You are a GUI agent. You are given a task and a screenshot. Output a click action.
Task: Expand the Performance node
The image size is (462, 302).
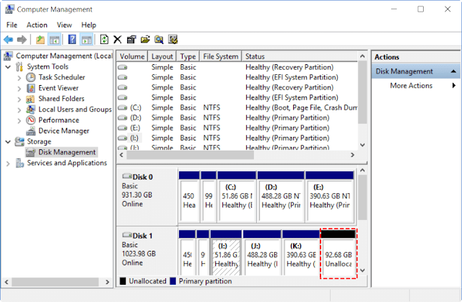coord(19,120)
